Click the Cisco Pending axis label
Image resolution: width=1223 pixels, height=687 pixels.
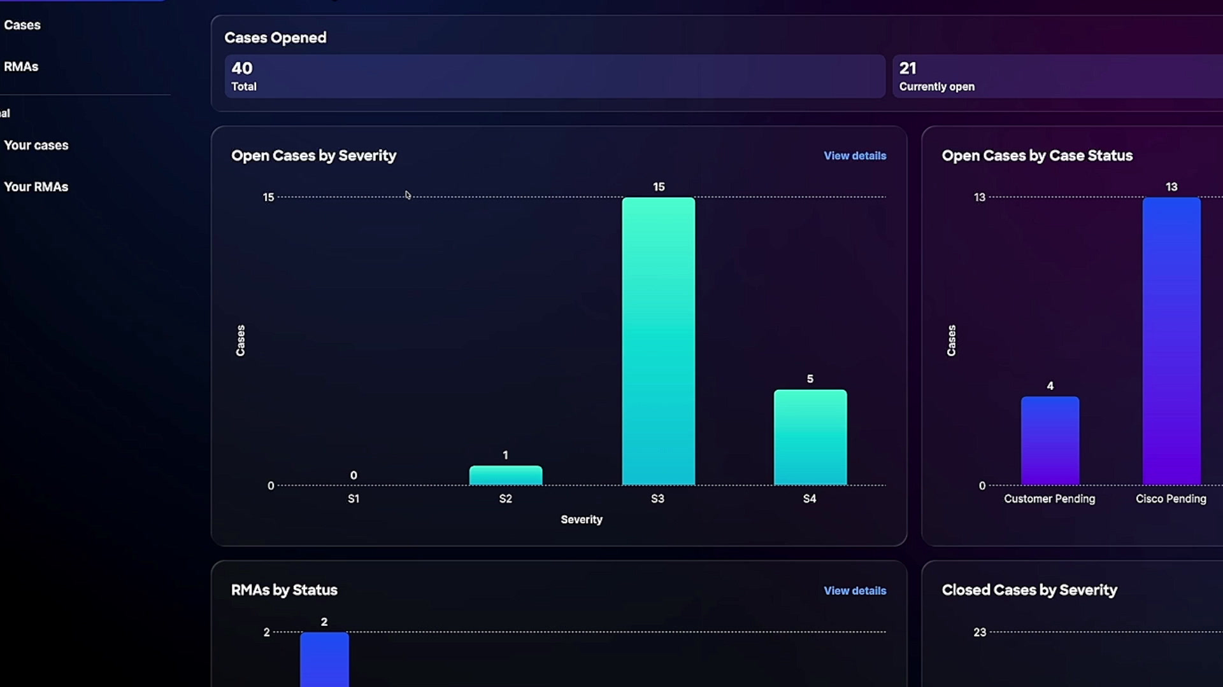(1171, 499)
